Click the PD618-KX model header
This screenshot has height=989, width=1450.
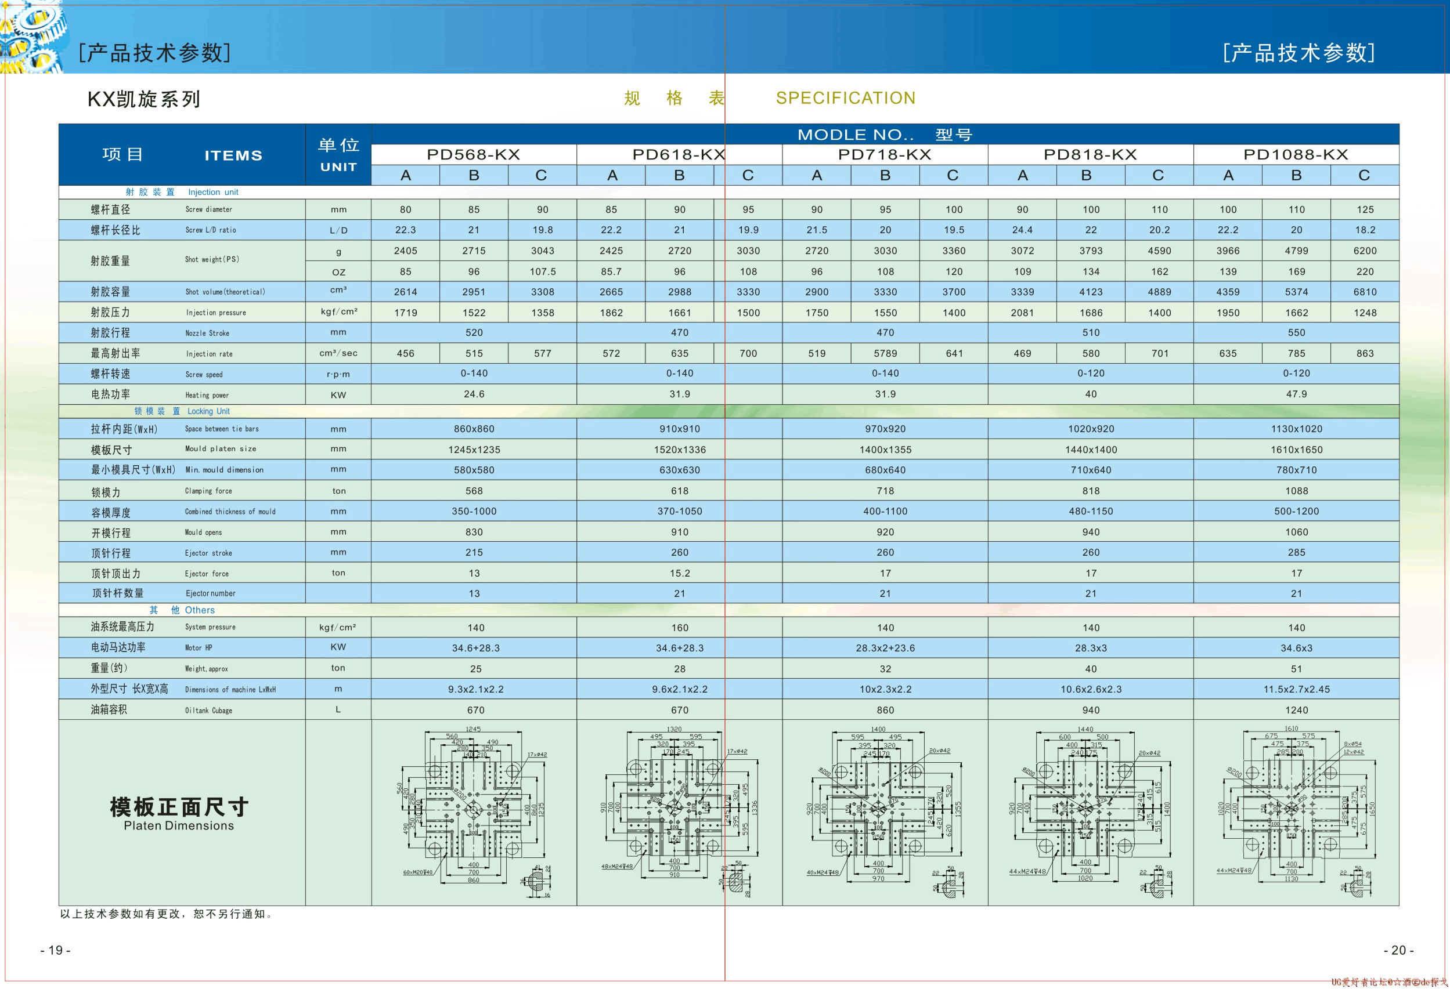[x=680, y=155]
